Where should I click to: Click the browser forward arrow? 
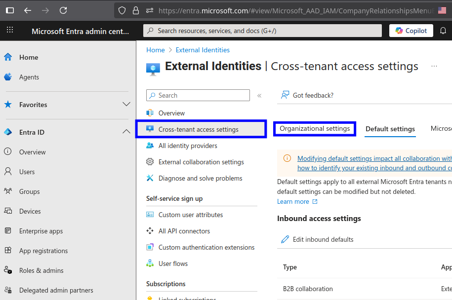[x=45, y=11]
